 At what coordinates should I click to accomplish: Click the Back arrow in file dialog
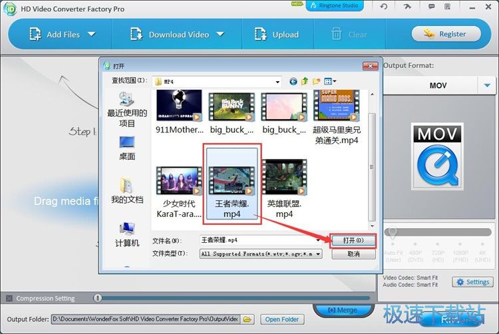coord(293,82)
